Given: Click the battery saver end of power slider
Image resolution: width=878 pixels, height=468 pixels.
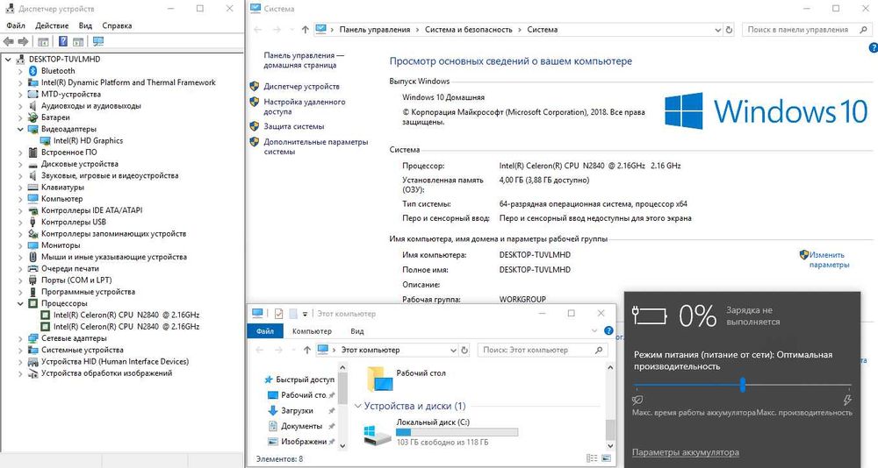Looking at the screenshot, I should click(637, 400).
